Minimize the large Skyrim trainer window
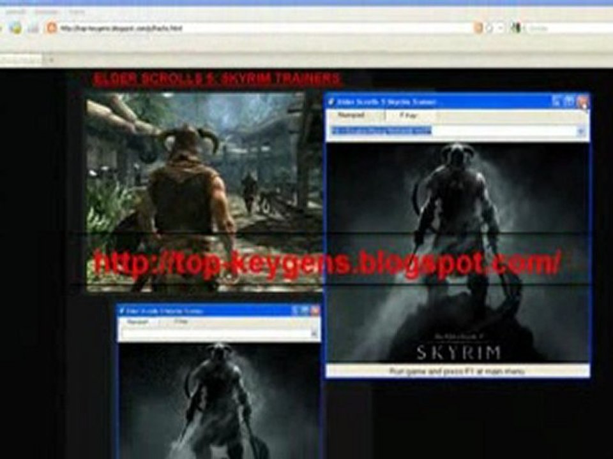The width and height of the screenshot is (613, 459). (557, 102)
